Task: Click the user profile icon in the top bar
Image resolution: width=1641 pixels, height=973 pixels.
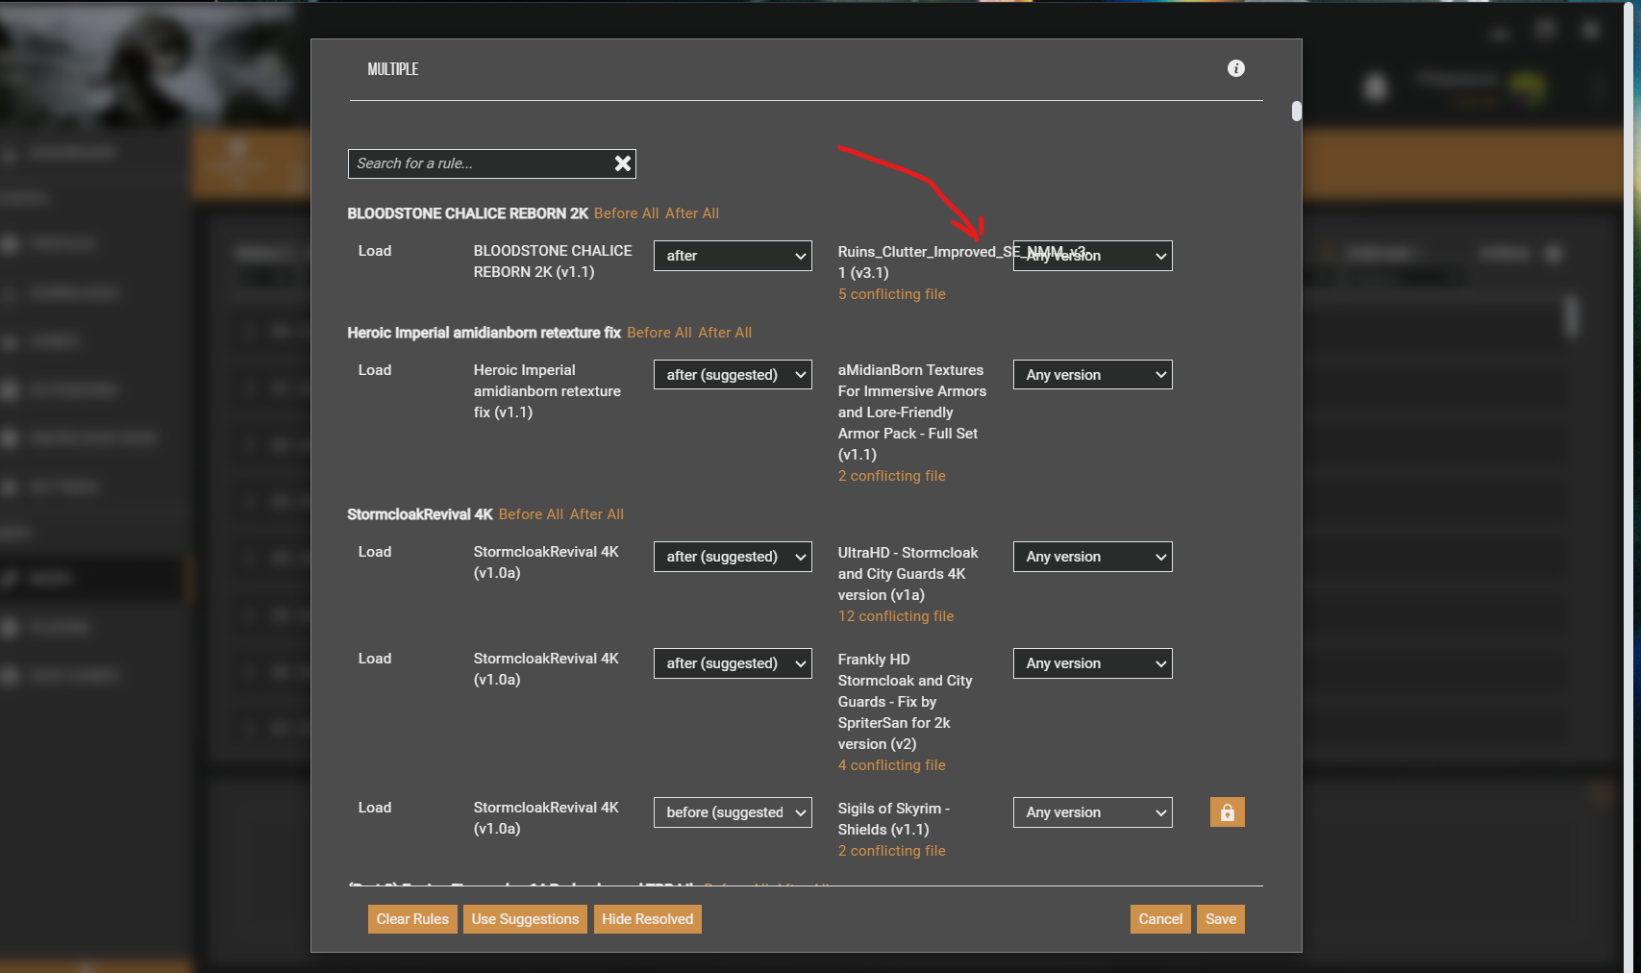Action: click(x=1376, y=87)
